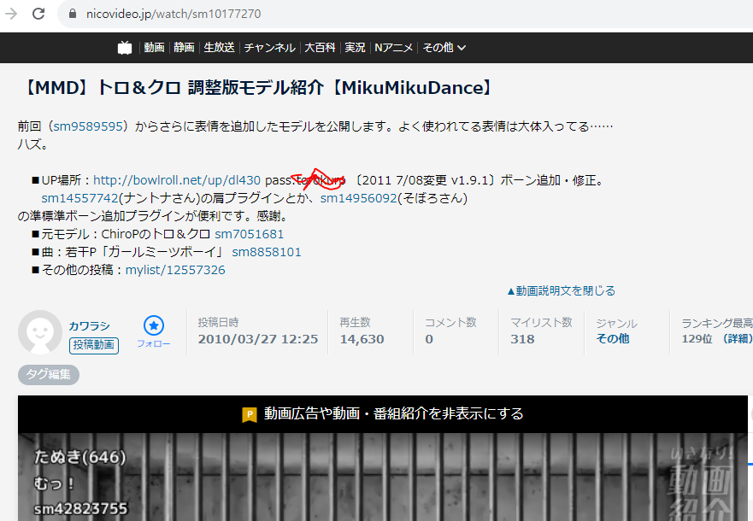Click the タグ編集 button

pos(49,375)
